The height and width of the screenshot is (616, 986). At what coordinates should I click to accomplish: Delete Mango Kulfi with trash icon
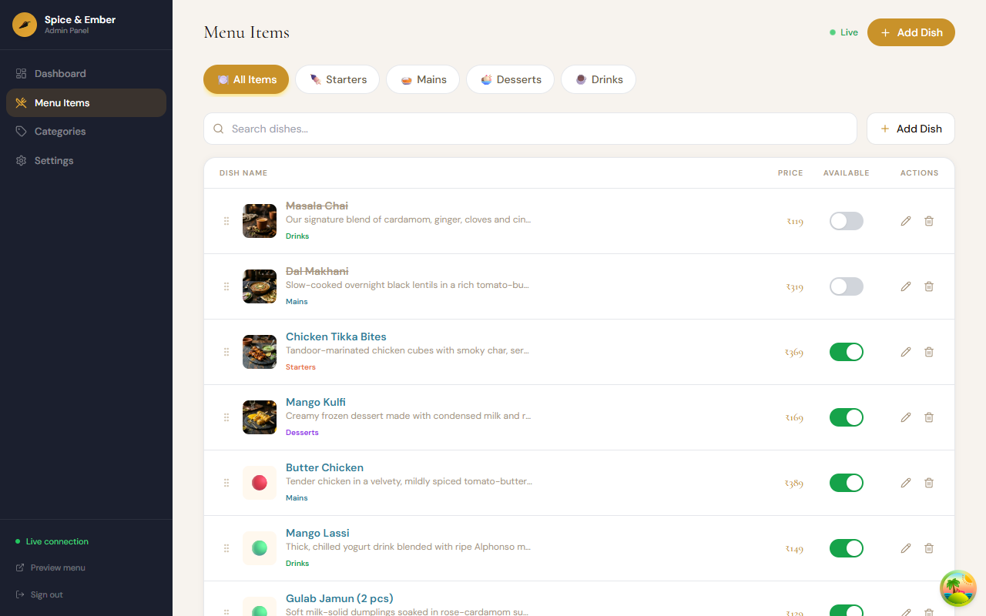pyautogui.click(x=929, y=417)
